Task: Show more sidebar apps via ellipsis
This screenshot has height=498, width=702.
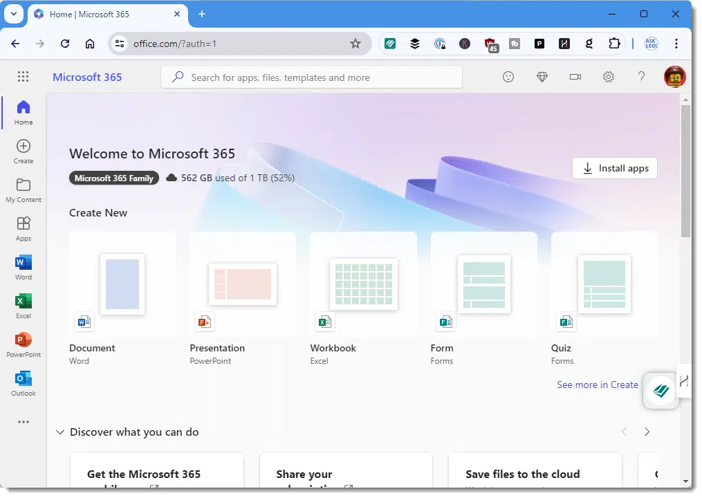Action: [24, 422]
